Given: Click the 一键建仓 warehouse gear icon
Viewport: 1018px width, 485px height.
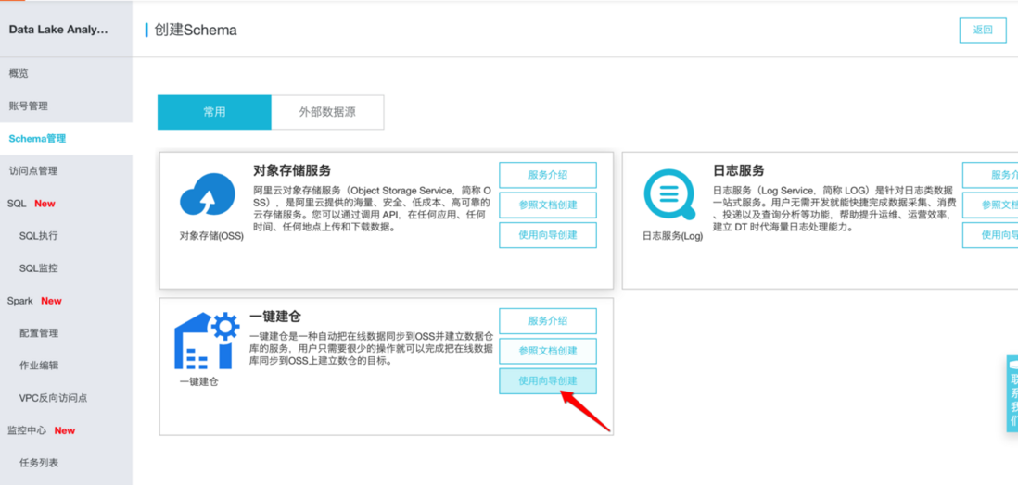Looking at the screenshot, I should click(x=207, y=341).
